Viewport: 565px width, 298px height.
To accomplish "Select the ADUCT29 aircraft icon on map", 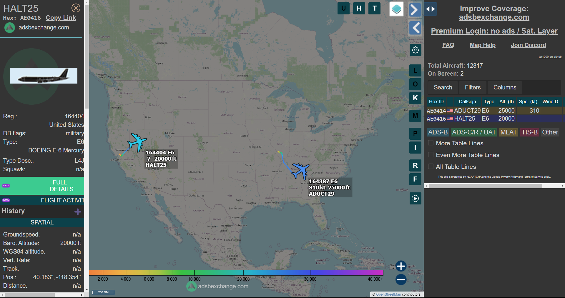I will point(300,171).
